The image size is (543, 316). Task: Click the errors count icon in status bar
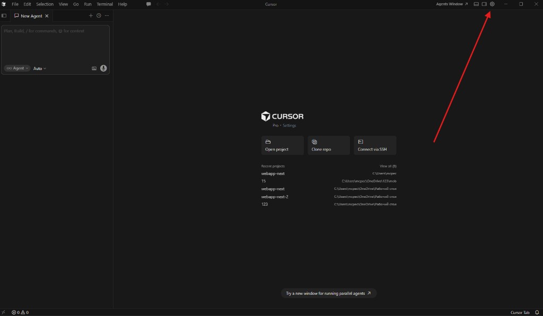[15, 312]
